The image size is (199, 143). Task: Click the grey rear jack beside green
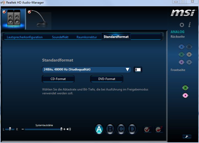point(189,55)
